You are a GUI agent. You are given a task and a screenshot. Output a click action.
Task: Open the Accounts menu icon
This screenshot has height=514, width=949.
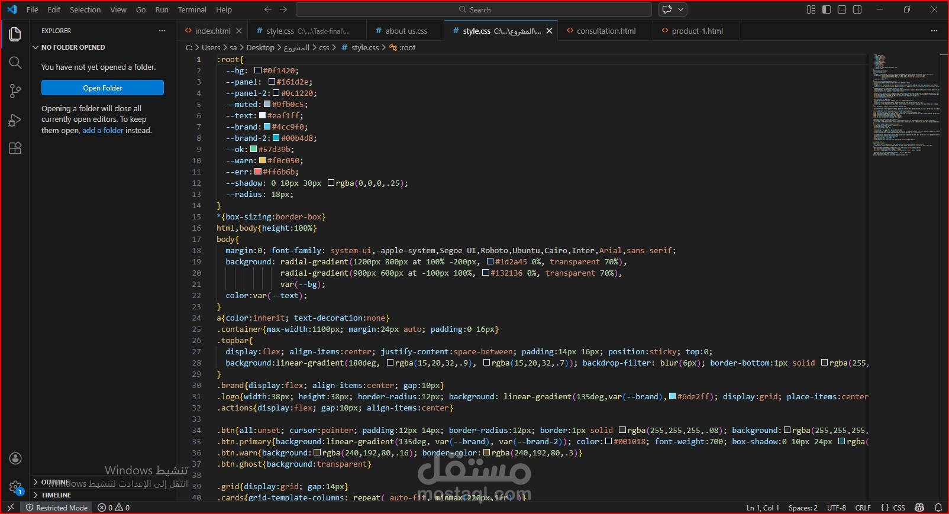[15, 458]
